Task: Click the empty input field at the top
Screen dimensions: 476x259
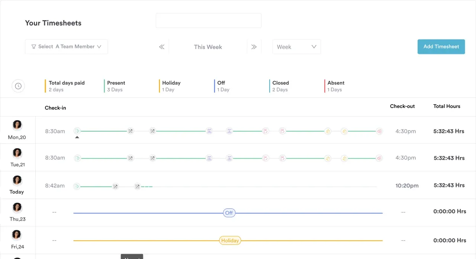Action: (208, 20)
